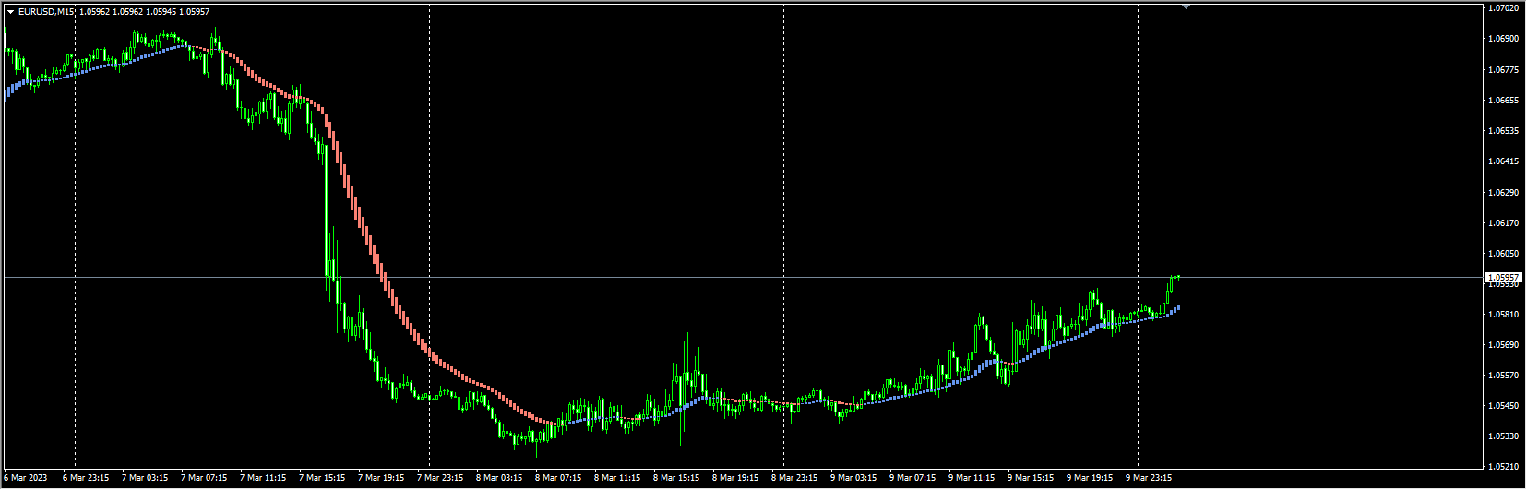Click time axis label 7 Mar 03:15
Image resolution: width=1527 pixels, height=490 pixels.
145,478
